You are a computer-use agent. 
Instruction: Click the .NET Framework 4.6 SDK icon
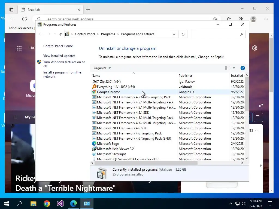coord(94,128)
